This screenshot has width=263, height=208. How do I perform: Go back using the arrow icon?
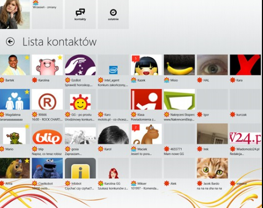click(10, 42)
